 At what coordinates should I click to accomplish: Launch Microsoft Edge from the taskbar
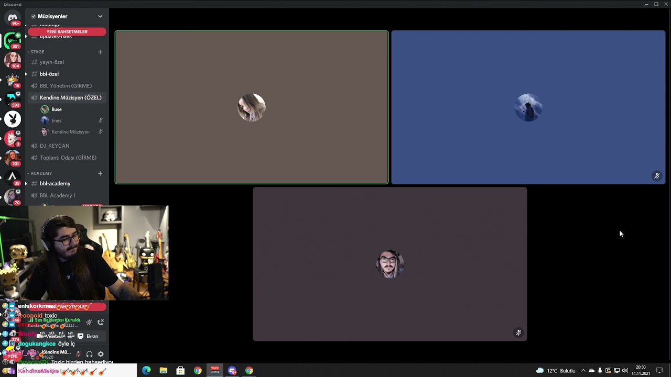click(146, 370)
